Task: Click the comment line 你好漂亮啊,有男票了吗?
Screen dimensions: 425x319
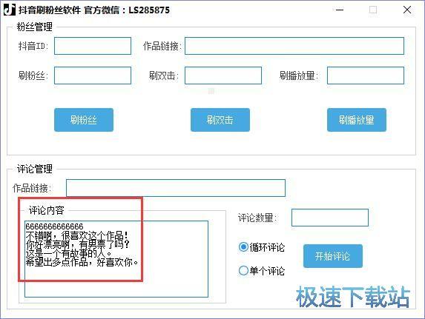Action: 78,244
